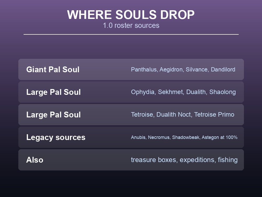Click Large Pal Soul label beside Ophydia

click(53, 92)
